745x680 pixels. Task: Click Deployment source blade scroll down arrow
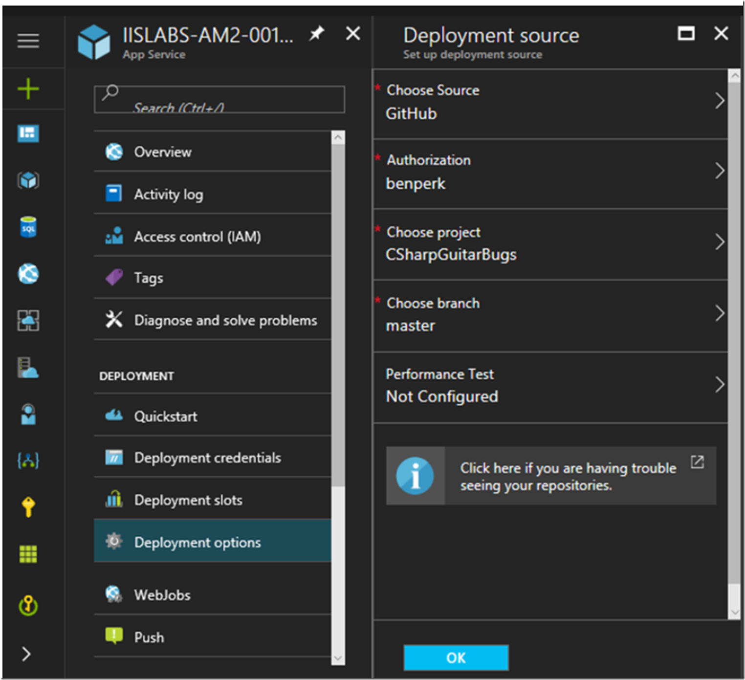[734, 613]
